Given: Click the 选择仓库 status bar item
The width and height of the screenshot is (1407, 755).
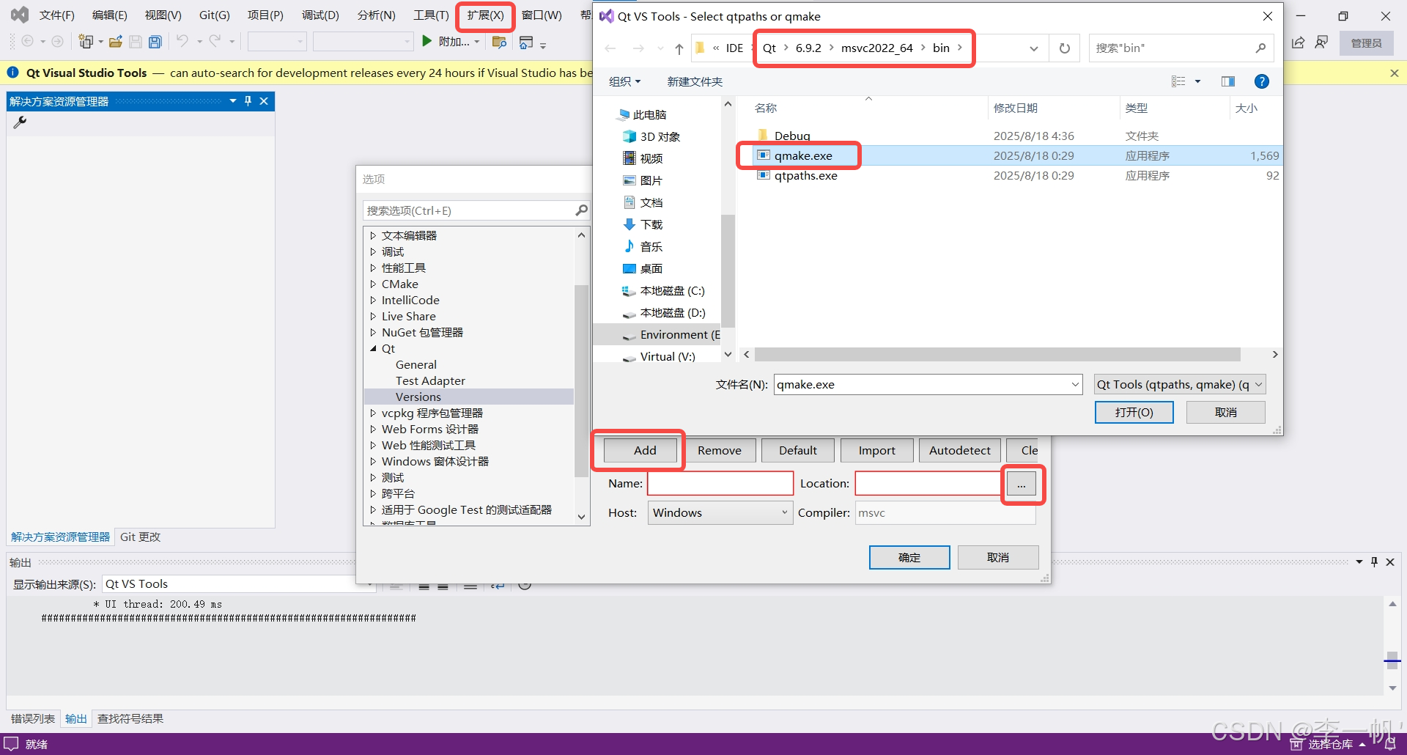Looking at the screenshot, I should point(1327,744).
